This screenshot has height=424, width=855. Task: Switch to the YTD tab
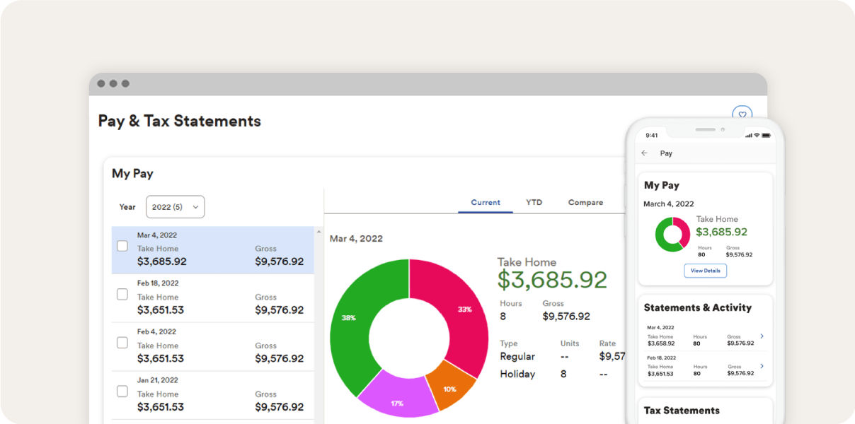(534, 202)
